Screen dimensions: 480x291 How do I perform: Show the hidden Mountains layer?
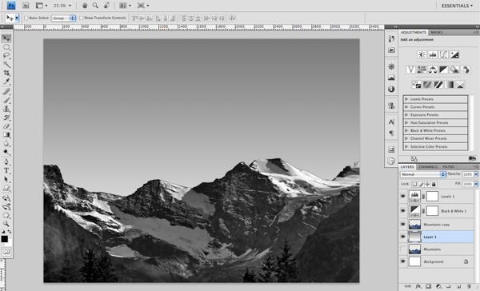click(403, 249)
